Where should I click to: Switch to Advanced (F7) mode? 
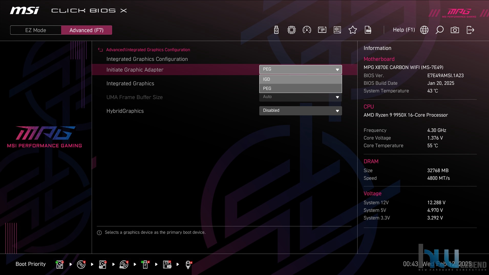tap(87, 30)
